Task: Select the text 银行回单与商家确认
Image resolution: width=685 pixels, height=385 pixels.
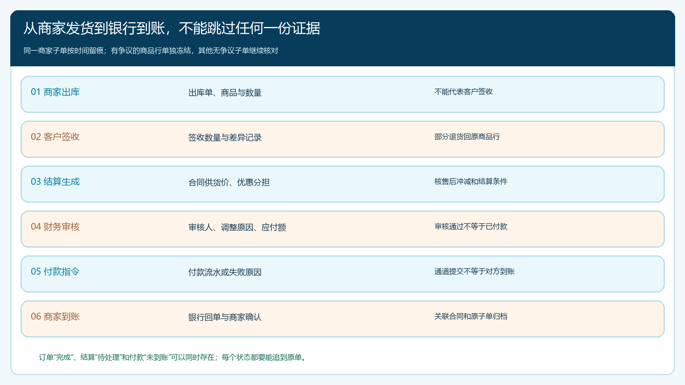Action: point(225,317)
